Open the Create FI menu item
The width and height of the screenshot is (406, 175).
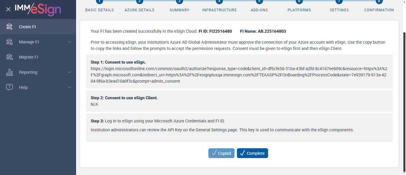38,27
